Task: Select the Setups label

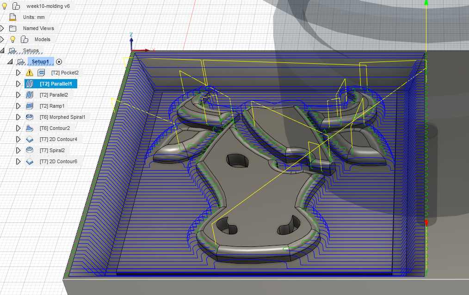Action: [x=31, y=50]
